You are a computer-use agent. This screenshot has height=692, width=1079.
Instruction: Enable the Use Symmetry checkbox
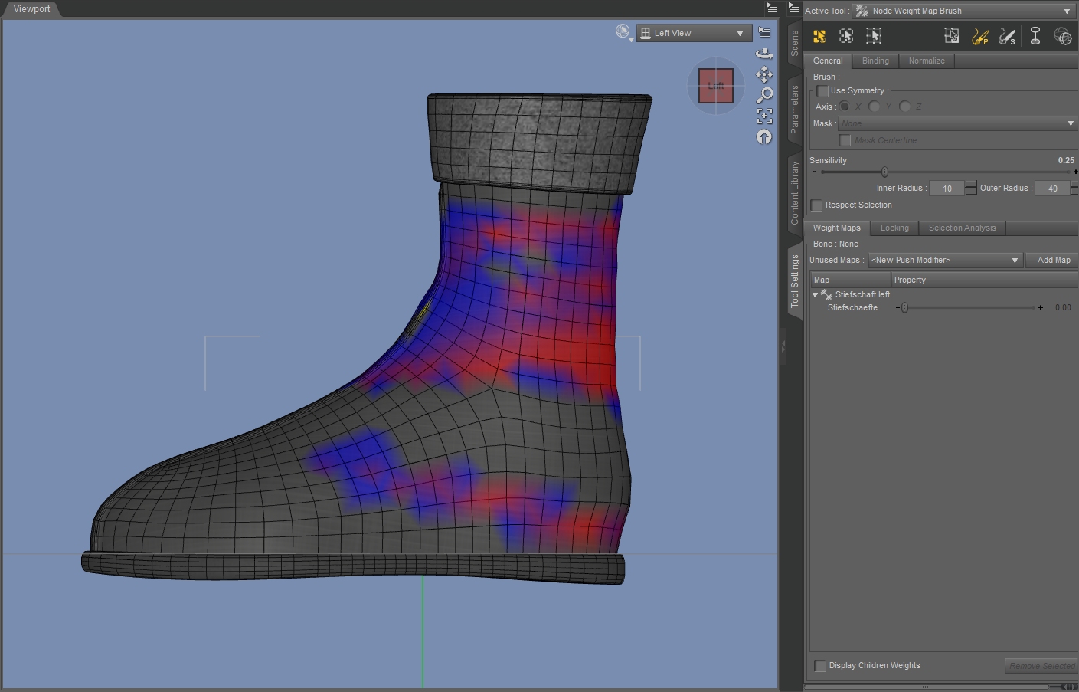[822, 91]
